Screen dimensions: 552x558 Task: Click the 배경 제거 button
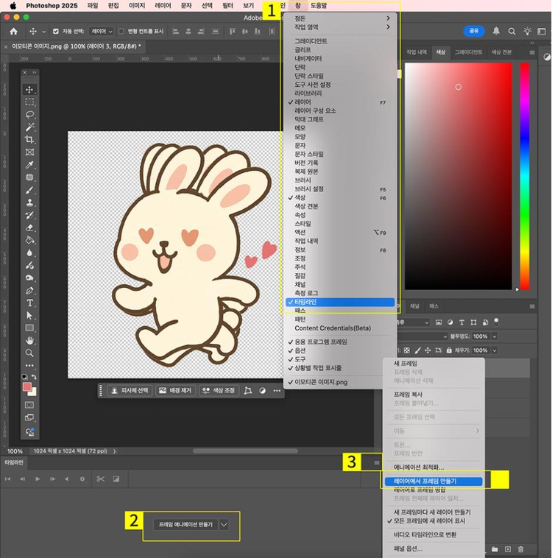click(x=175, y=390)
